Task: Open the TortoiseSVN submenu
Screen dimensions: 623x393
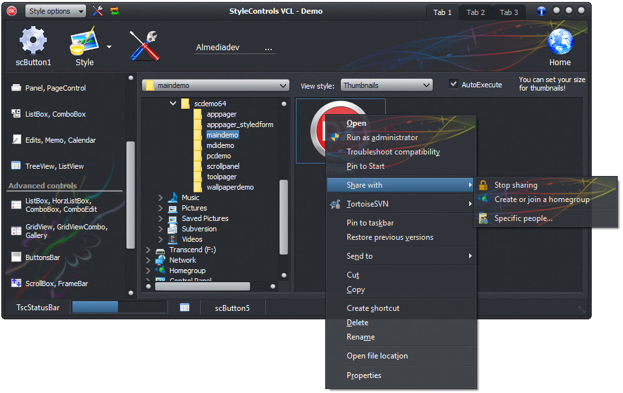Action: click(401, 204)
